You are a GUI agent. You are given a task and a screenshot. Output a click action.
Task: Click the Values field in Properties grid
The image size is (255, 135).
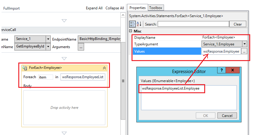[221, 51]
